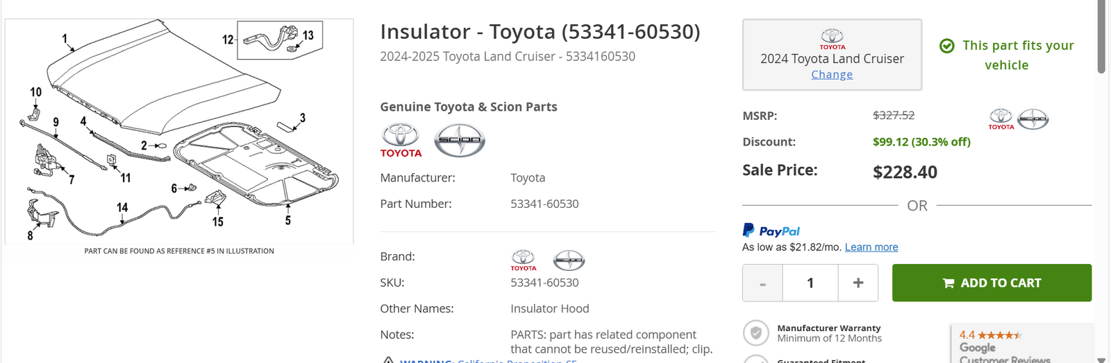Click the small Scion logo beside Brand
Screen dimensions: 1111x363
coord(569,260)
